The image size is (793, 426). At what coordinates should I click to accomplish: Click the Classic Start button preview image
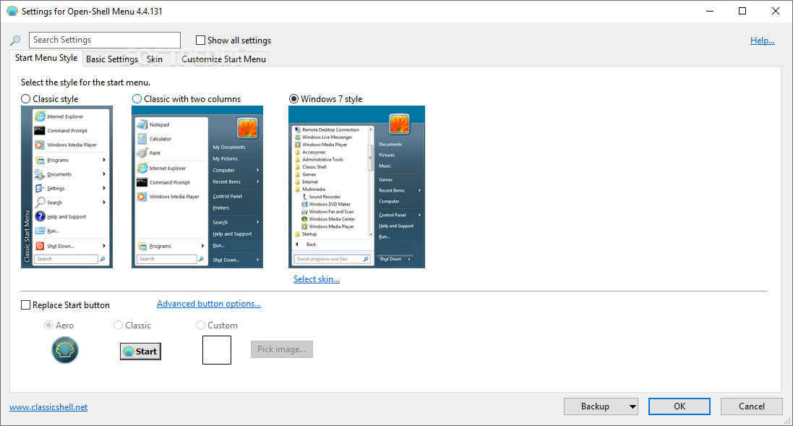(140, 351)
